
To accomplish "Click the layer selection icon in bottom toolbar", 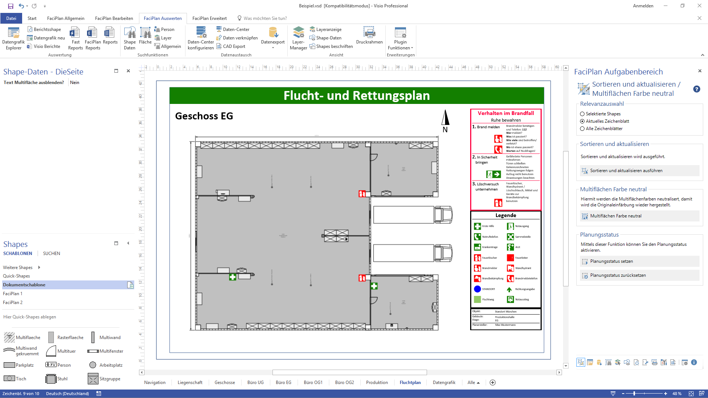I will pos(618,363).
